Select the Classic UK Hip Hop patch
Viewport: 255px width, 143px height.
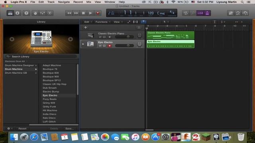pos(55,84)
